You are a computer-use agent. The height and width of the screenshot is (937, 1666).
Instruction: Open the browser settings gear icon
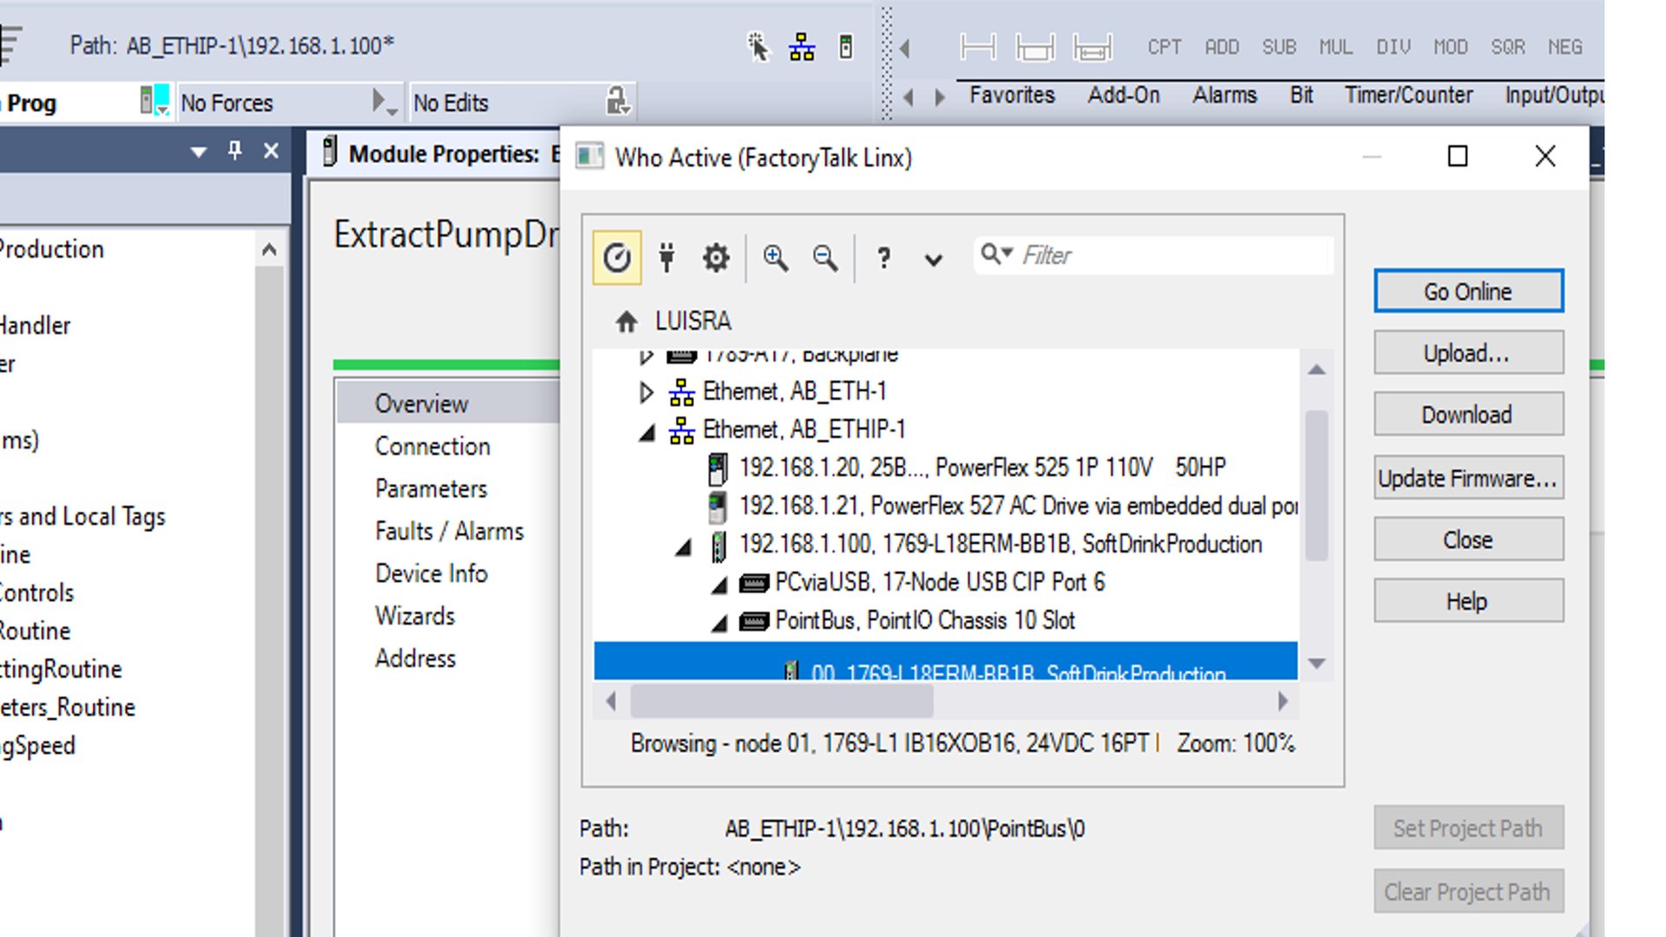pyautogui.click(x=716, y=258)
